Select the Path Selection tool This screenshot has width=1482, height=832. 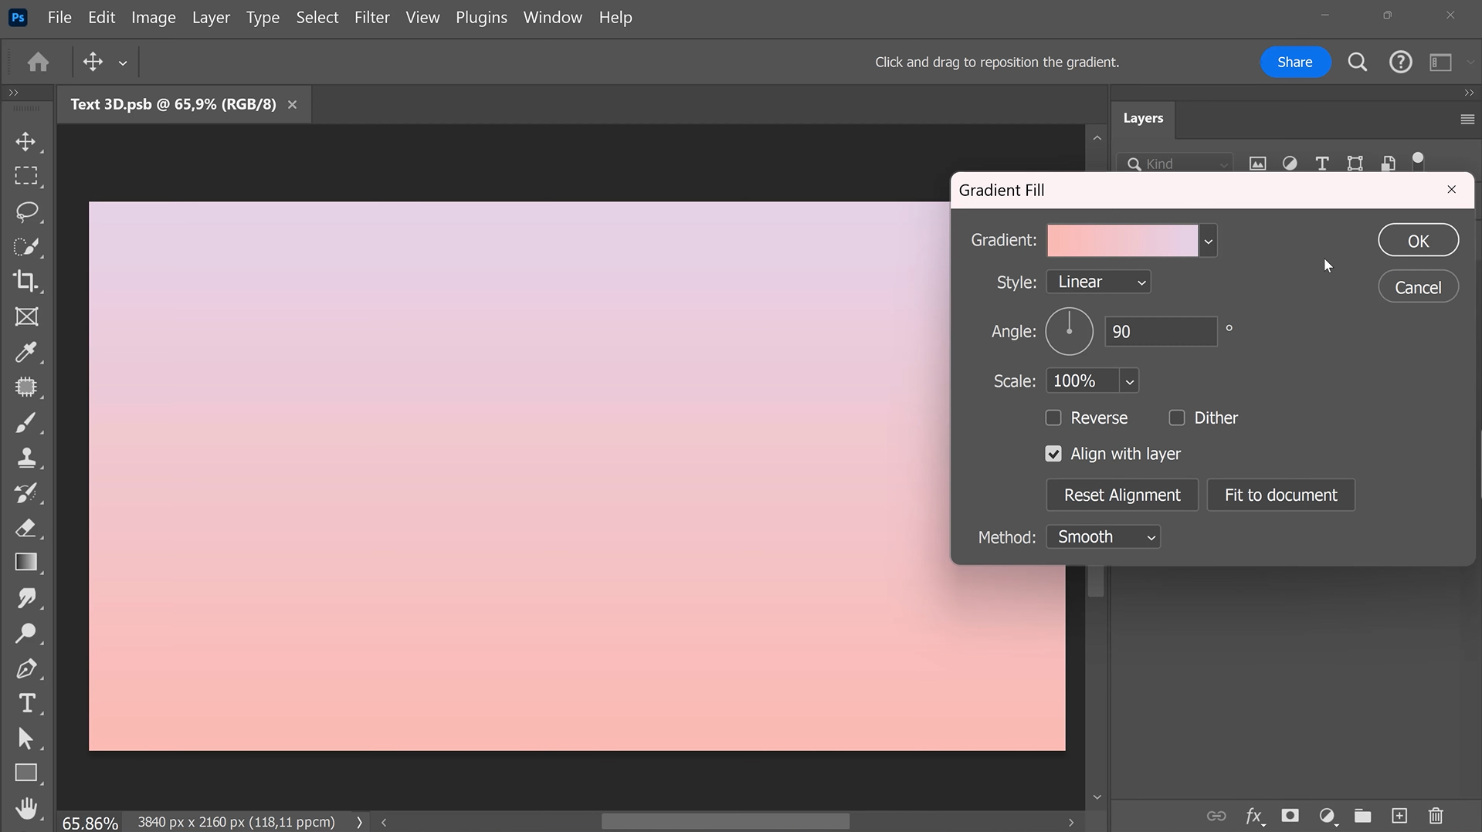coord(26,739)
